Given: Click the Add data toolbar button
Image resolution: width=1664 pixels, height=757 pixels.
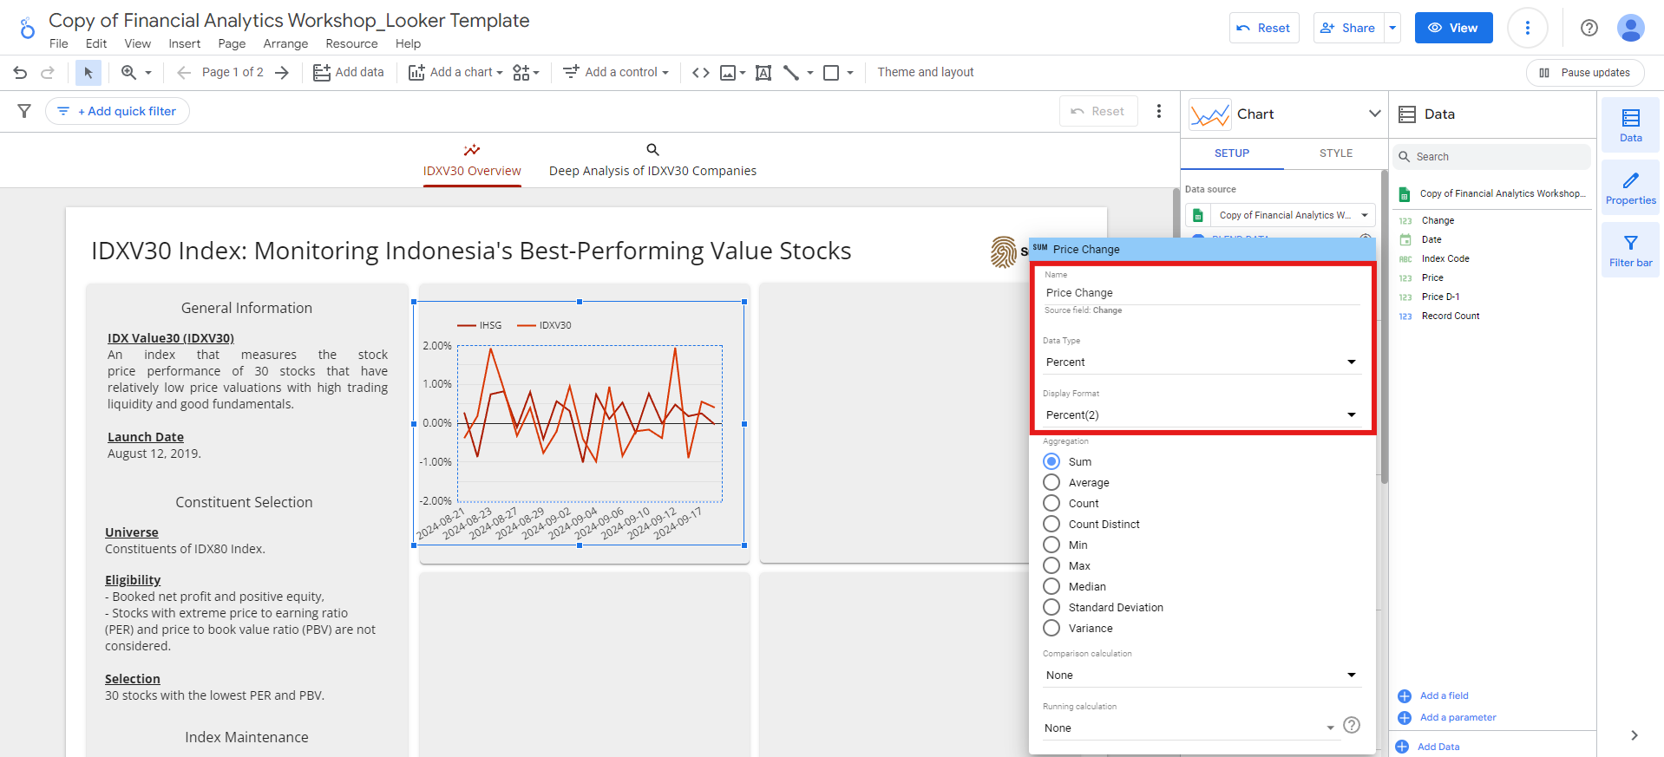Looking at the screenshot, I should [348, 73].
